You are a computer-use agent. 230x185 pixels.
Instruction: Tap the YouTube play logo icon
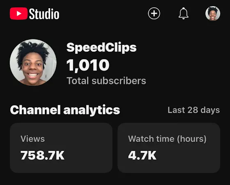coord(18,14)
